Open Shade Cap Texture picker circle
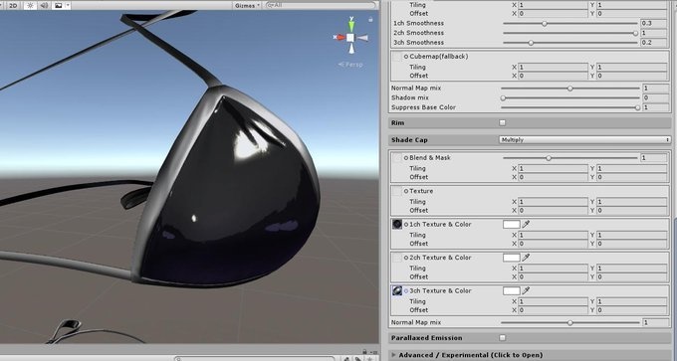Screen dimensions: 677x361 click(406, 191)
